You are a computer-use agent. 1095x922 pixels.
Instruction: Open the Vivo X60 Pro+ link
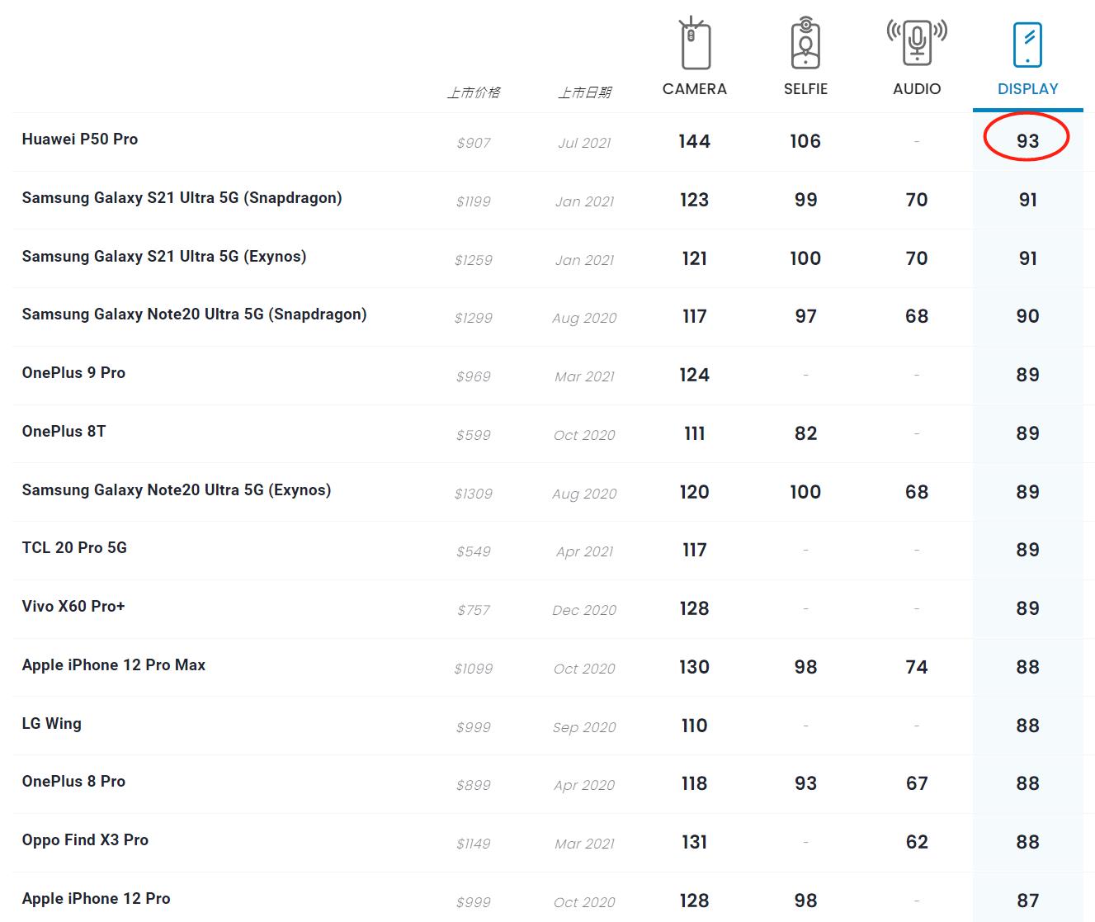[73, 607]
